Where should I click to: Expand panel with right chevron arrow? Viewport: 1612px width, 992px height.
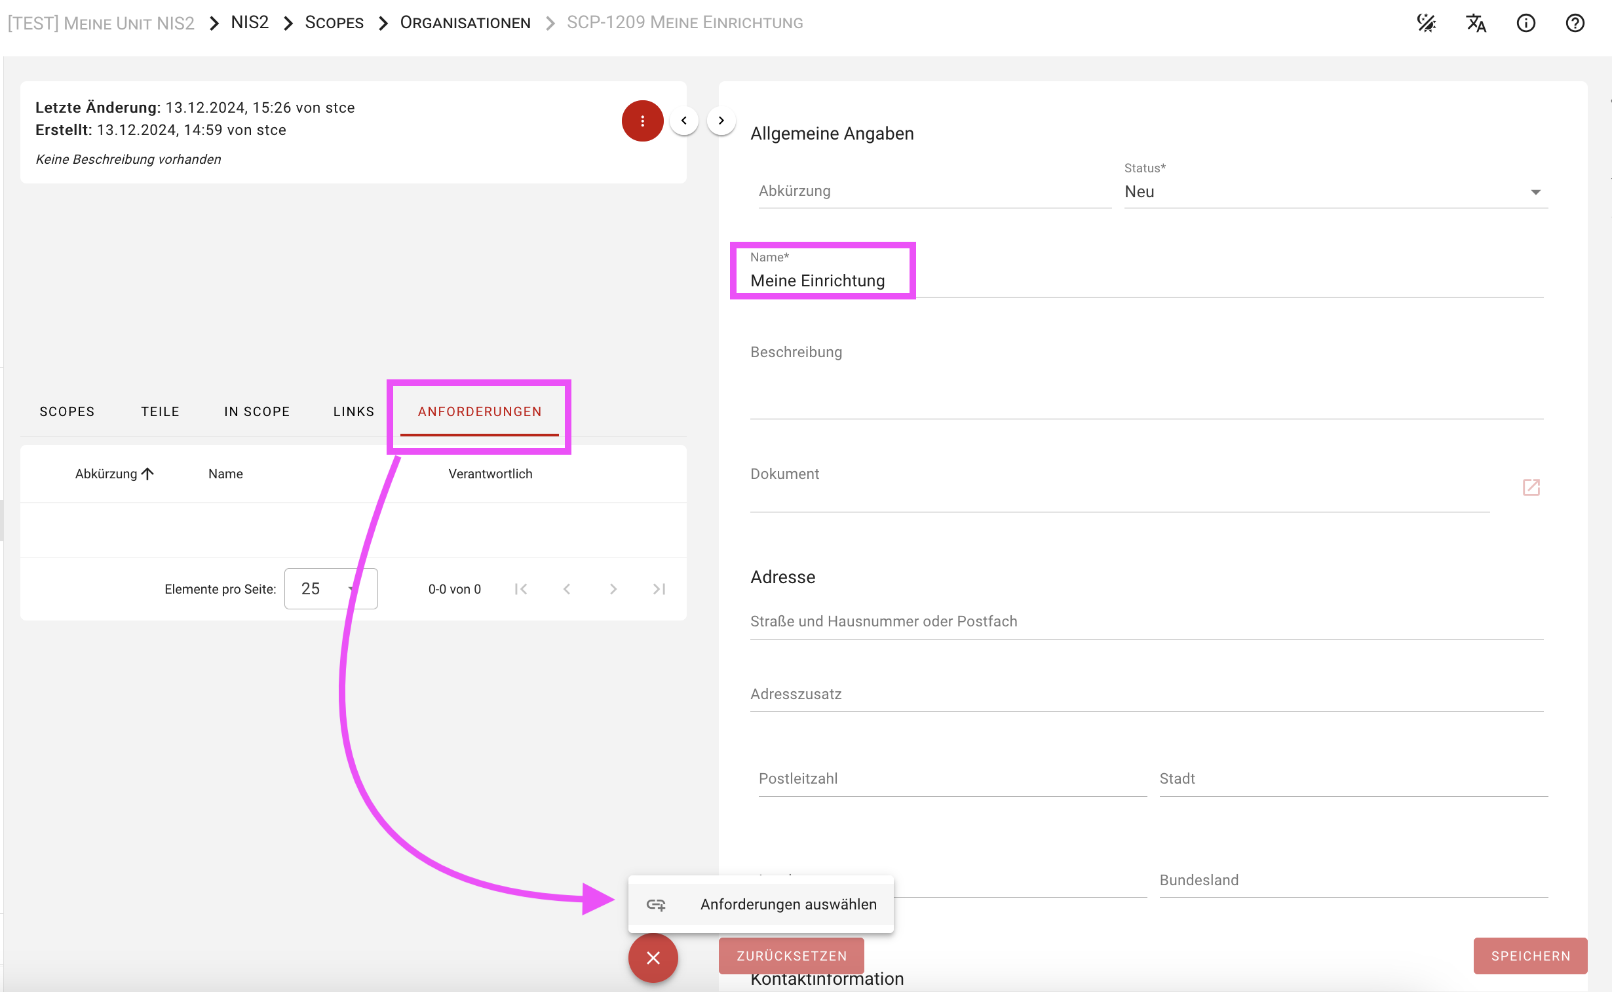pos(721,121)
